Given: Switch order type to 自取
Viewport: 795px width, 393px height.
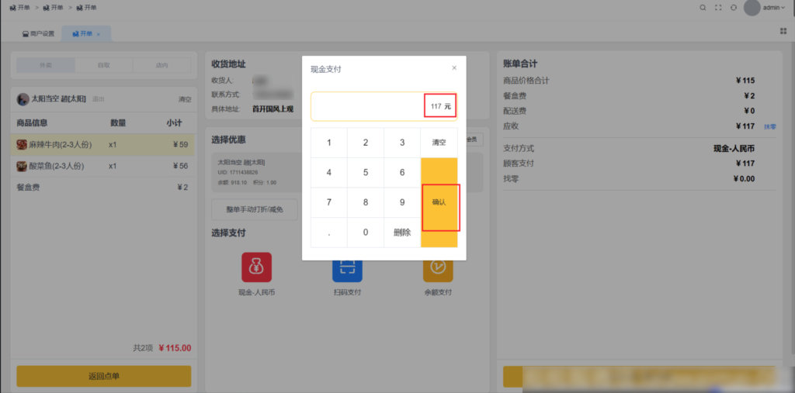Looking at the screenshot, I should [x=103, y=66].
